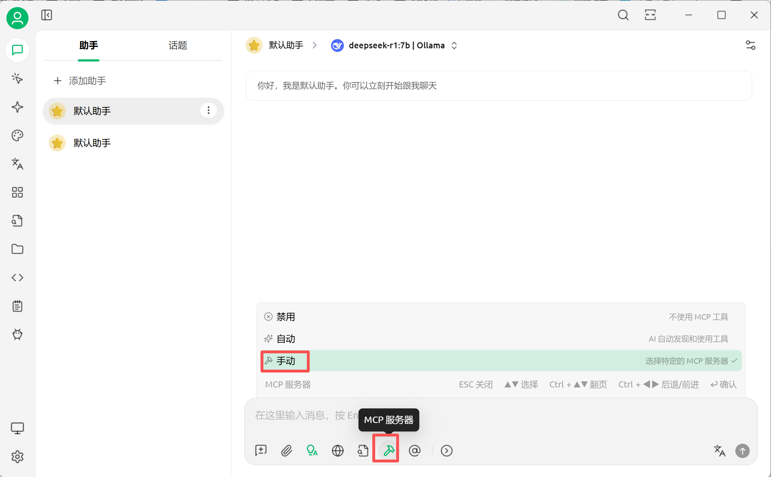The image size is (771, 477).
Task: Open mini apps grid icon in sidebar
Action: coord(17,192)
